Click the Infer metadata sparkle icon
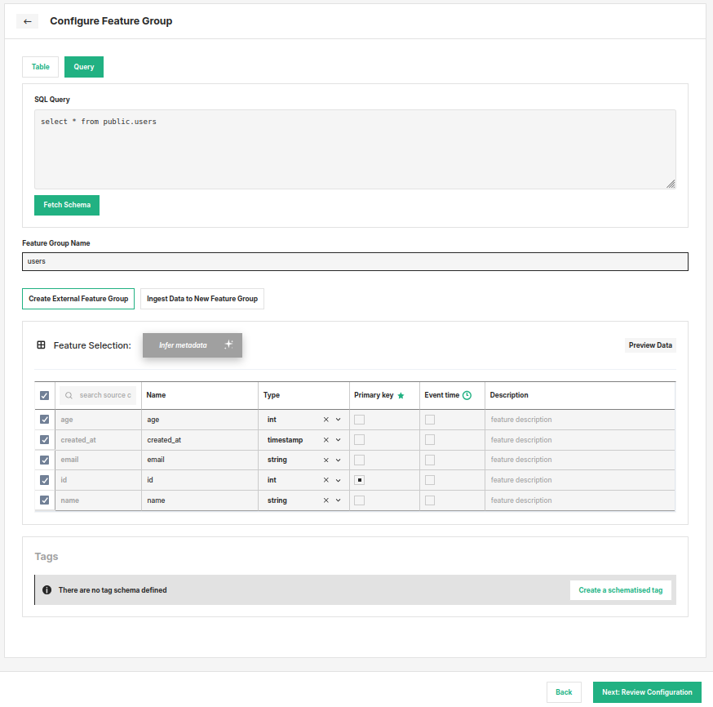713x707 pixels. point(228,344)
